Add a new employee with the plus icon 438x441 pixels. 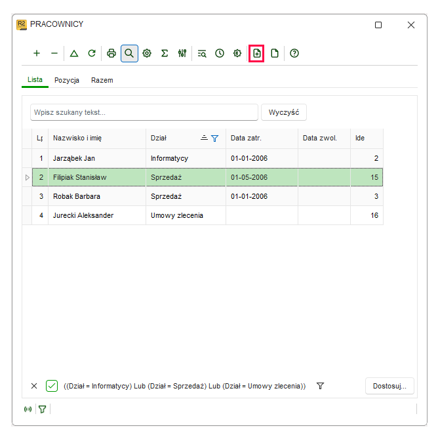37,53
